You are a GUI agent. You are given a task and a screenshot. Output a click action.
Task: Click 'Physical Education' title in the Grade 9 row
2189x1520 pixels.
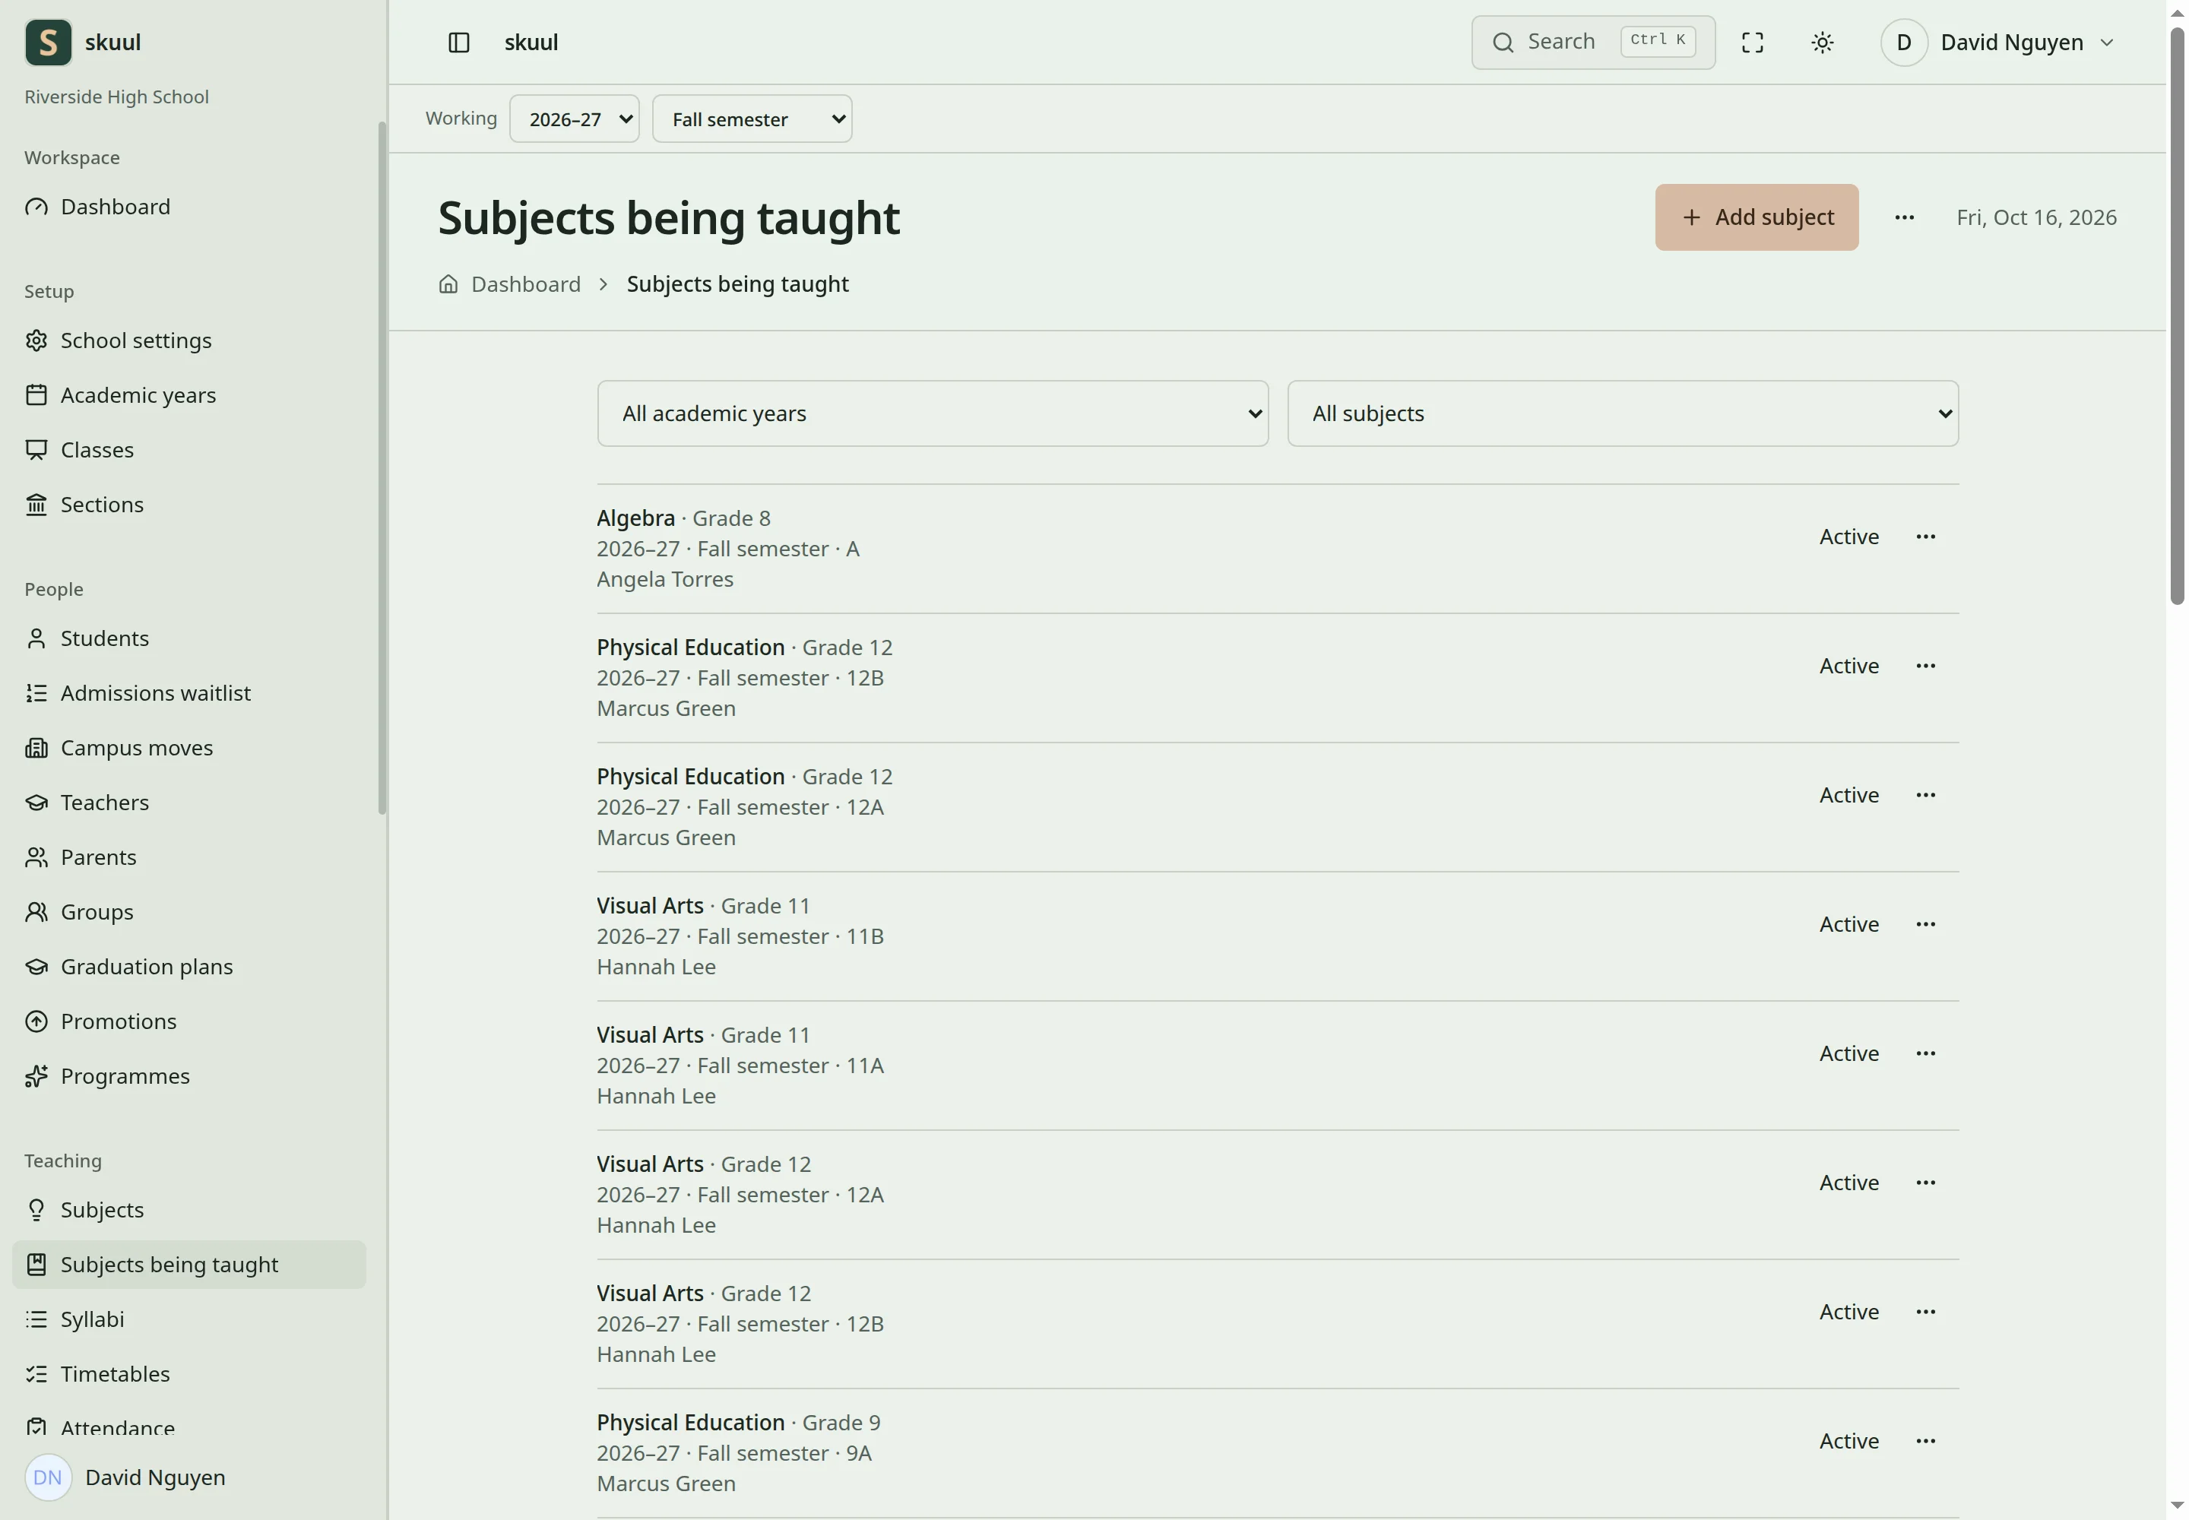click(689, 1422)
